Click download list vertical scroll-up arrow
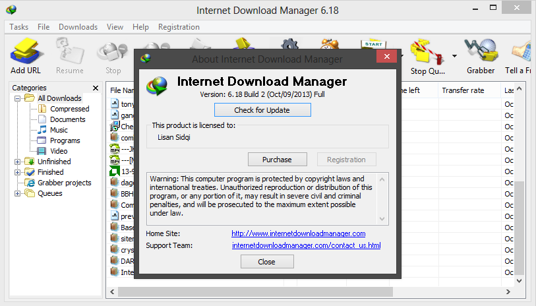This screenshot has height=306, width=536. point(520,88)
